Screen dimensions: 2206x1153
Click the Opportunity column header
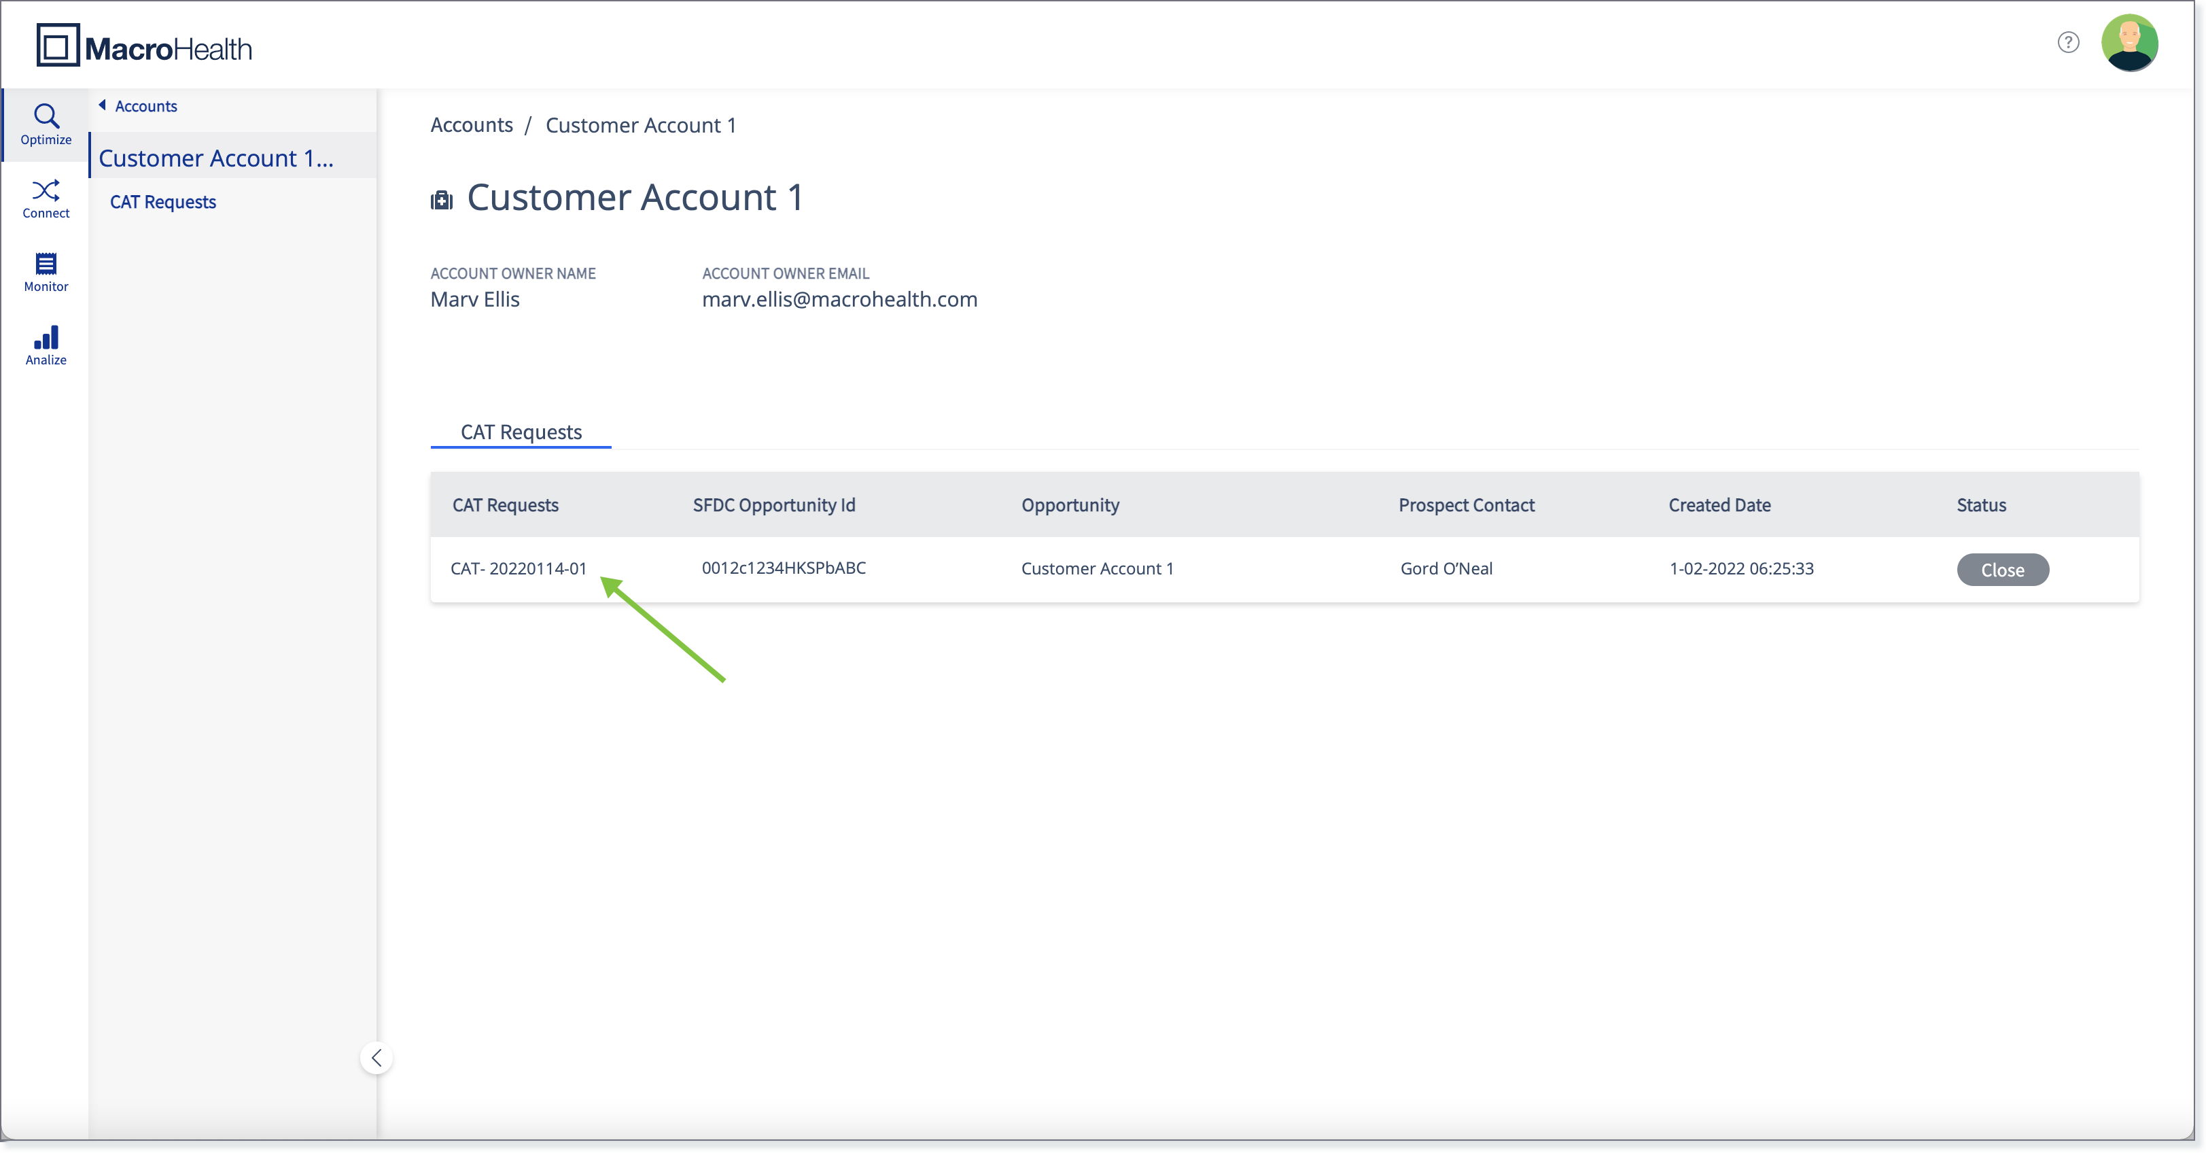coord(1070,505)
